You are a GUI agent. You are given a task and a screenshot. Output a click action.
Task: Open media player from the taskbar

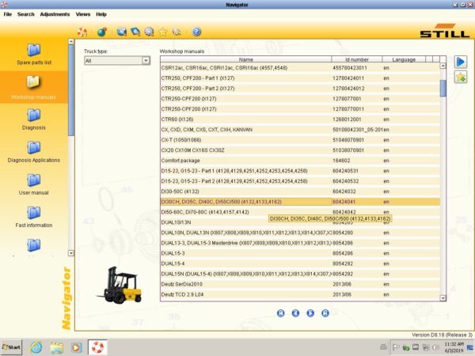point(76,347)
